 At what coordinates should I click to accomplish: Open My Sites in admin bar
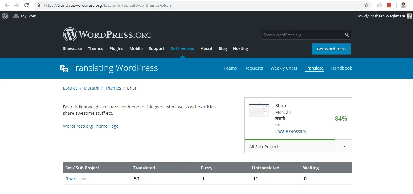coord(24,16)
